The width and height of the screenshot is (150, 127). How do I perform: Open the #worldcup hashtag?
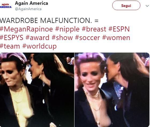[x=39, y=46]
